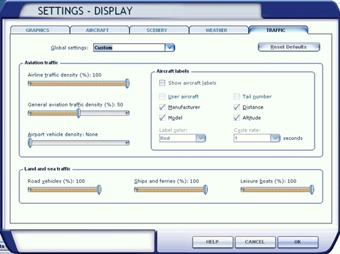Click the Traffic tab
The height and width of the screenshot is (254, 340).
(278, 30)
